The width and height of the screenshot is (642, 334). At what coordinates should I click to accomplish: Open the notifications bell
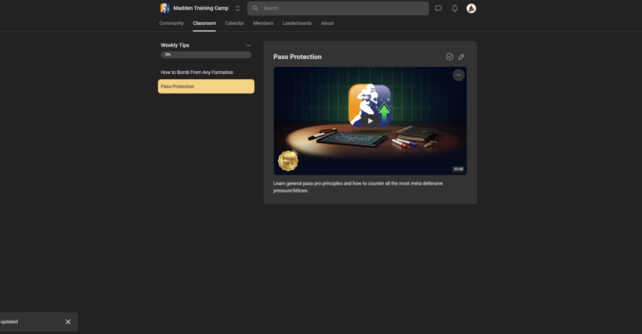tap(455, 8)
